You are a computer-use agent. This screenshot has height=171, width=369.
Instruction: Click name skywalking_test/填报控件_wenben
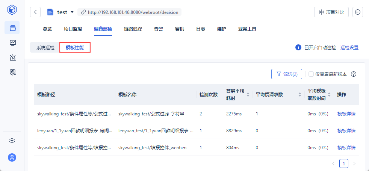point(152,148)
